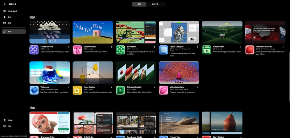The width and height of the screenshot is (290, 138).
Task: Click the Video Sketch green icon
Action: coord(207,50)
